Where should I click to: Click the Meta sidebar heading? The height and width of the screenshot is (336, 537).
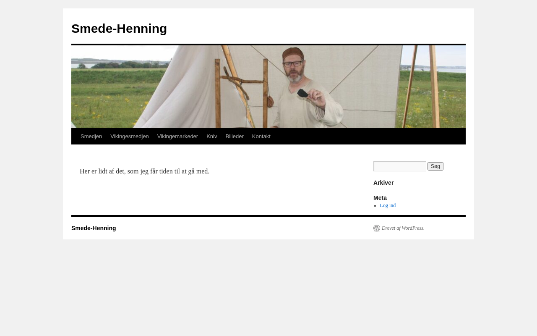coord(380,198)
